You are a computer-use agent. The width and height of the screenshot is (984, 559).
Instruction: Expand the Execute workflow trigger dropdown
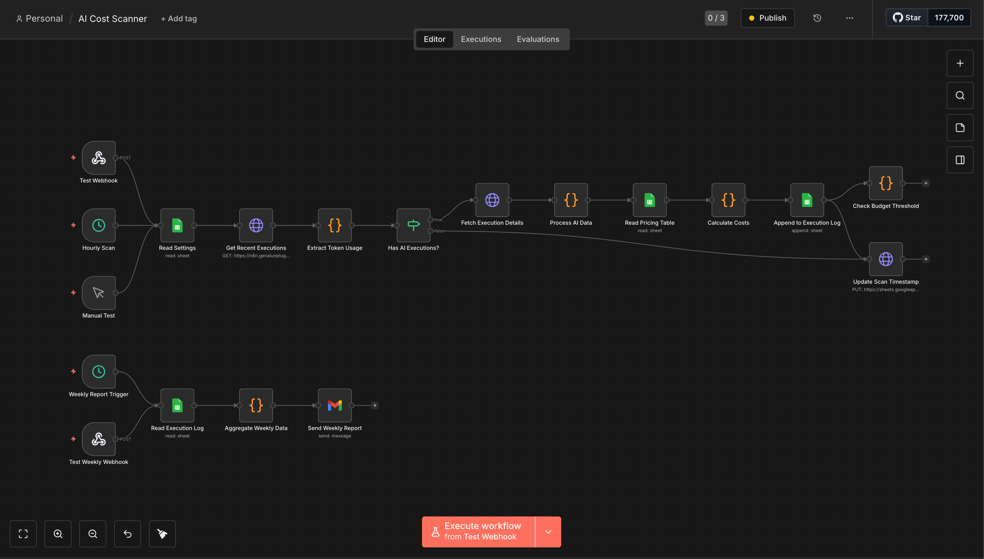pyautogui.click(x=548, y=532)
